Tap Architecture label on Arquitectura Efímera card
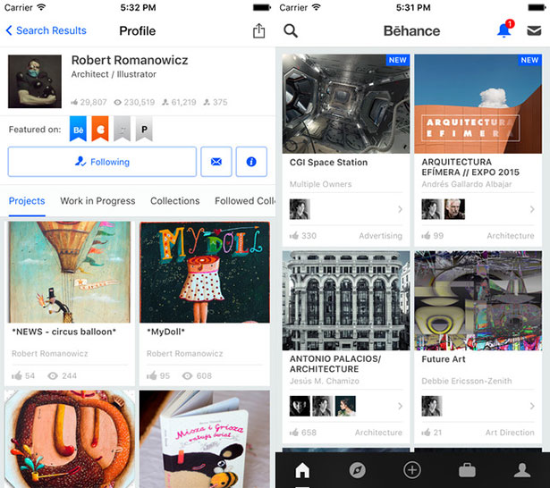The width and height of the screenshot is (550, 488). coord(511,236)
